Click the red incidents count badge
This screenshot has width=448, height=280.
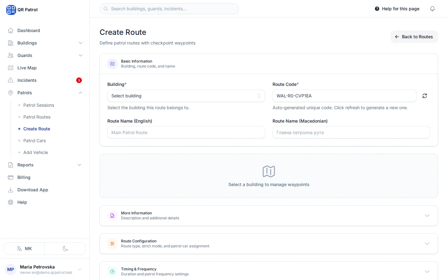[x=79, y=80]
